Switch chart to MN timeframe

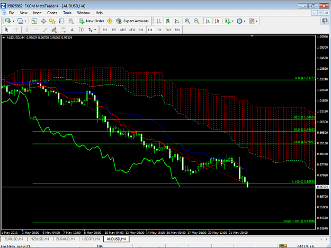(x=177, y=30)
